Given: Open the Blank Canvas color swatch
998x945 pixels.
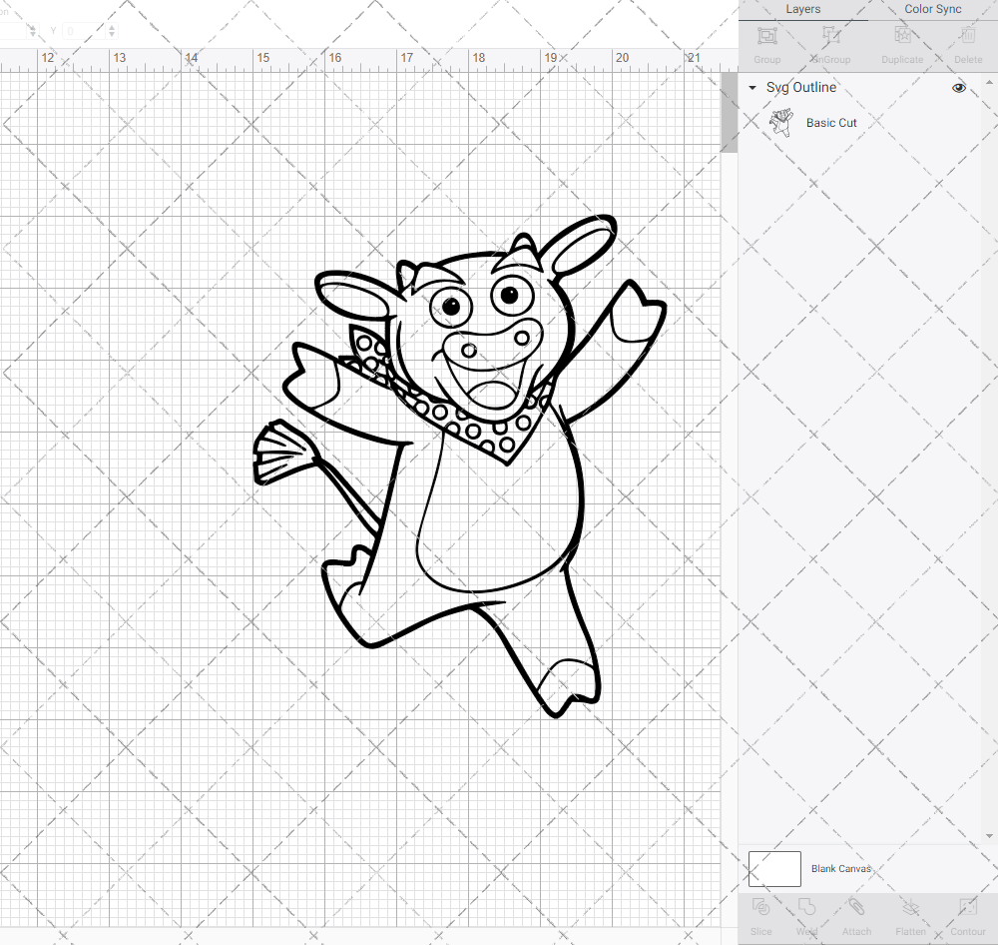Looking at the screenshot, I should click(773, 869).
